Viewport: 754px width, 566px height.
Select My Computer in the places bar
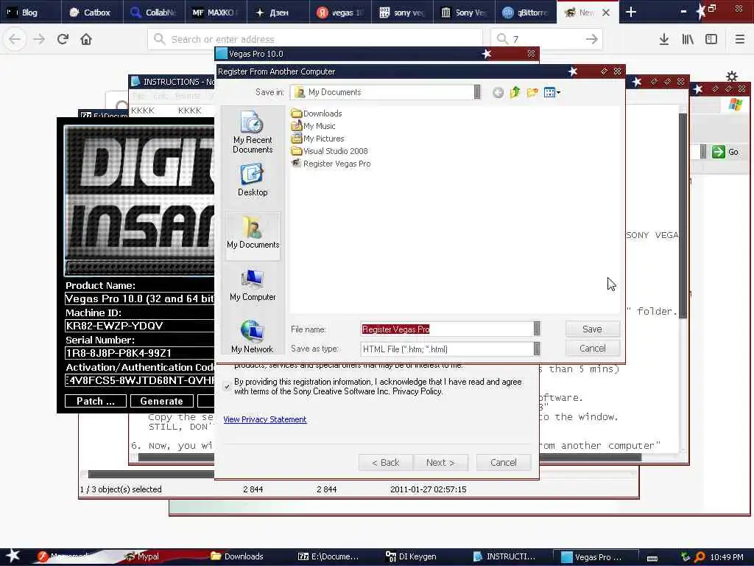pos(253,285)
